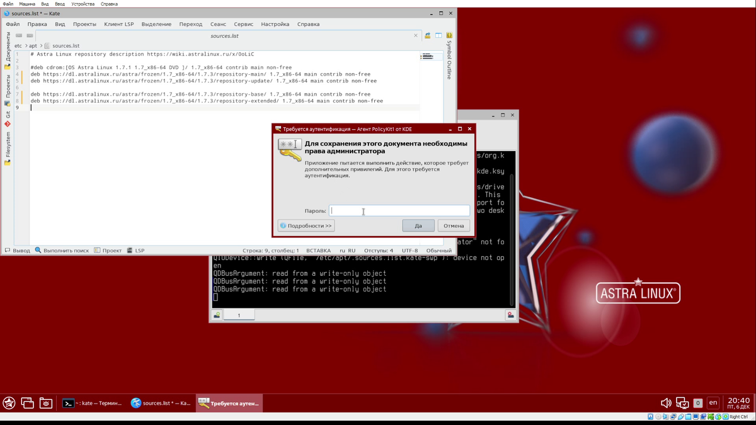
Task: Click the 20:40 taskbar clock
Action: pyautogui.click(x=738, y=403)
